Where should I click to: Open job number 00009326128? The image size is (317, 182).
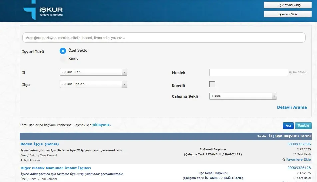[x=299, y=168]
